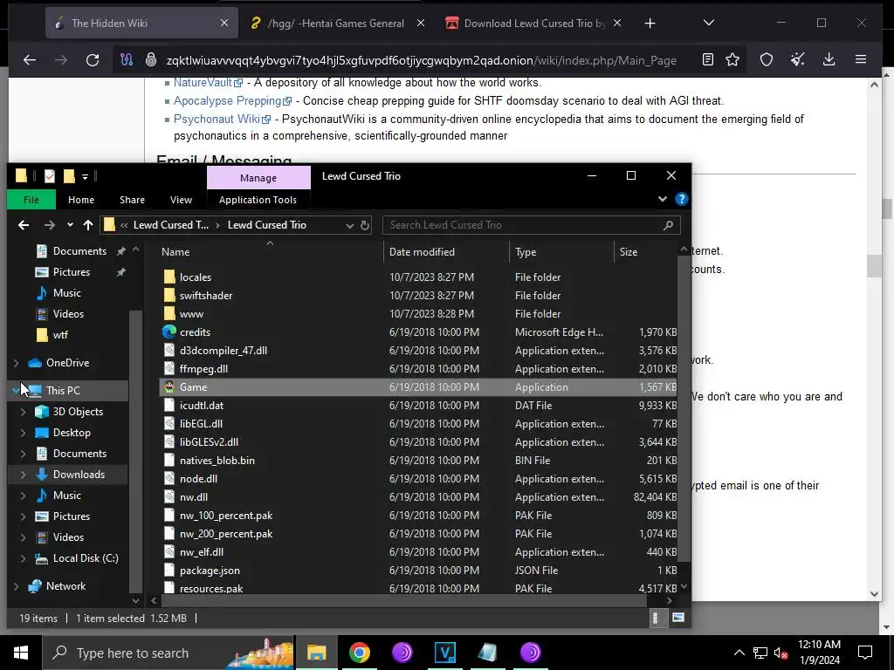Screen dimensions: 894x670
Task: Click the Forward arrow in File Explorer
Action: 50,225
